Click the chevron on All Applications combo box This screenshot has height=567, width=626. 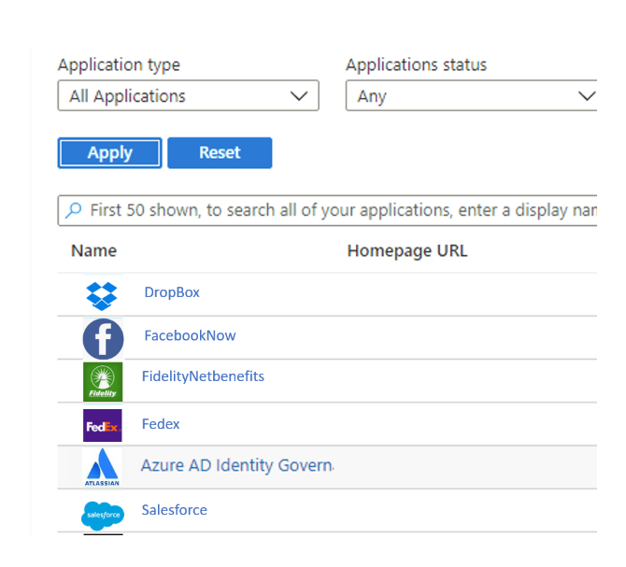(299, 96)
